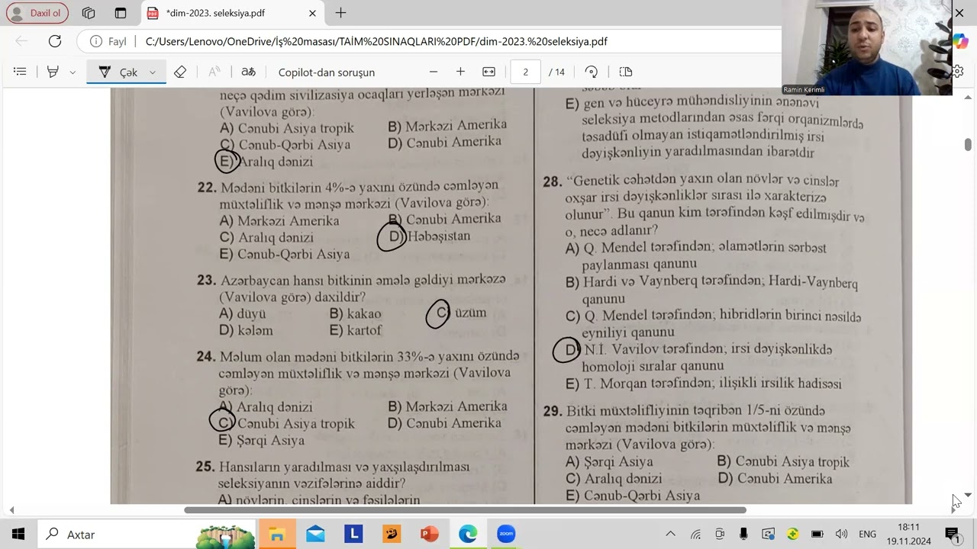Click the battery tray icon

pyautogui.click(x=817, y=535)
